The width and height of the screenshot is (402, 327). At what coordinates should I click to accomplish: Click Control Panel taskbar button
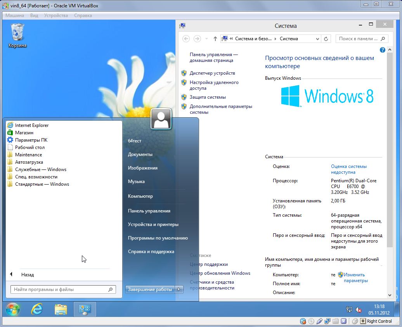[x=85, y=309]
